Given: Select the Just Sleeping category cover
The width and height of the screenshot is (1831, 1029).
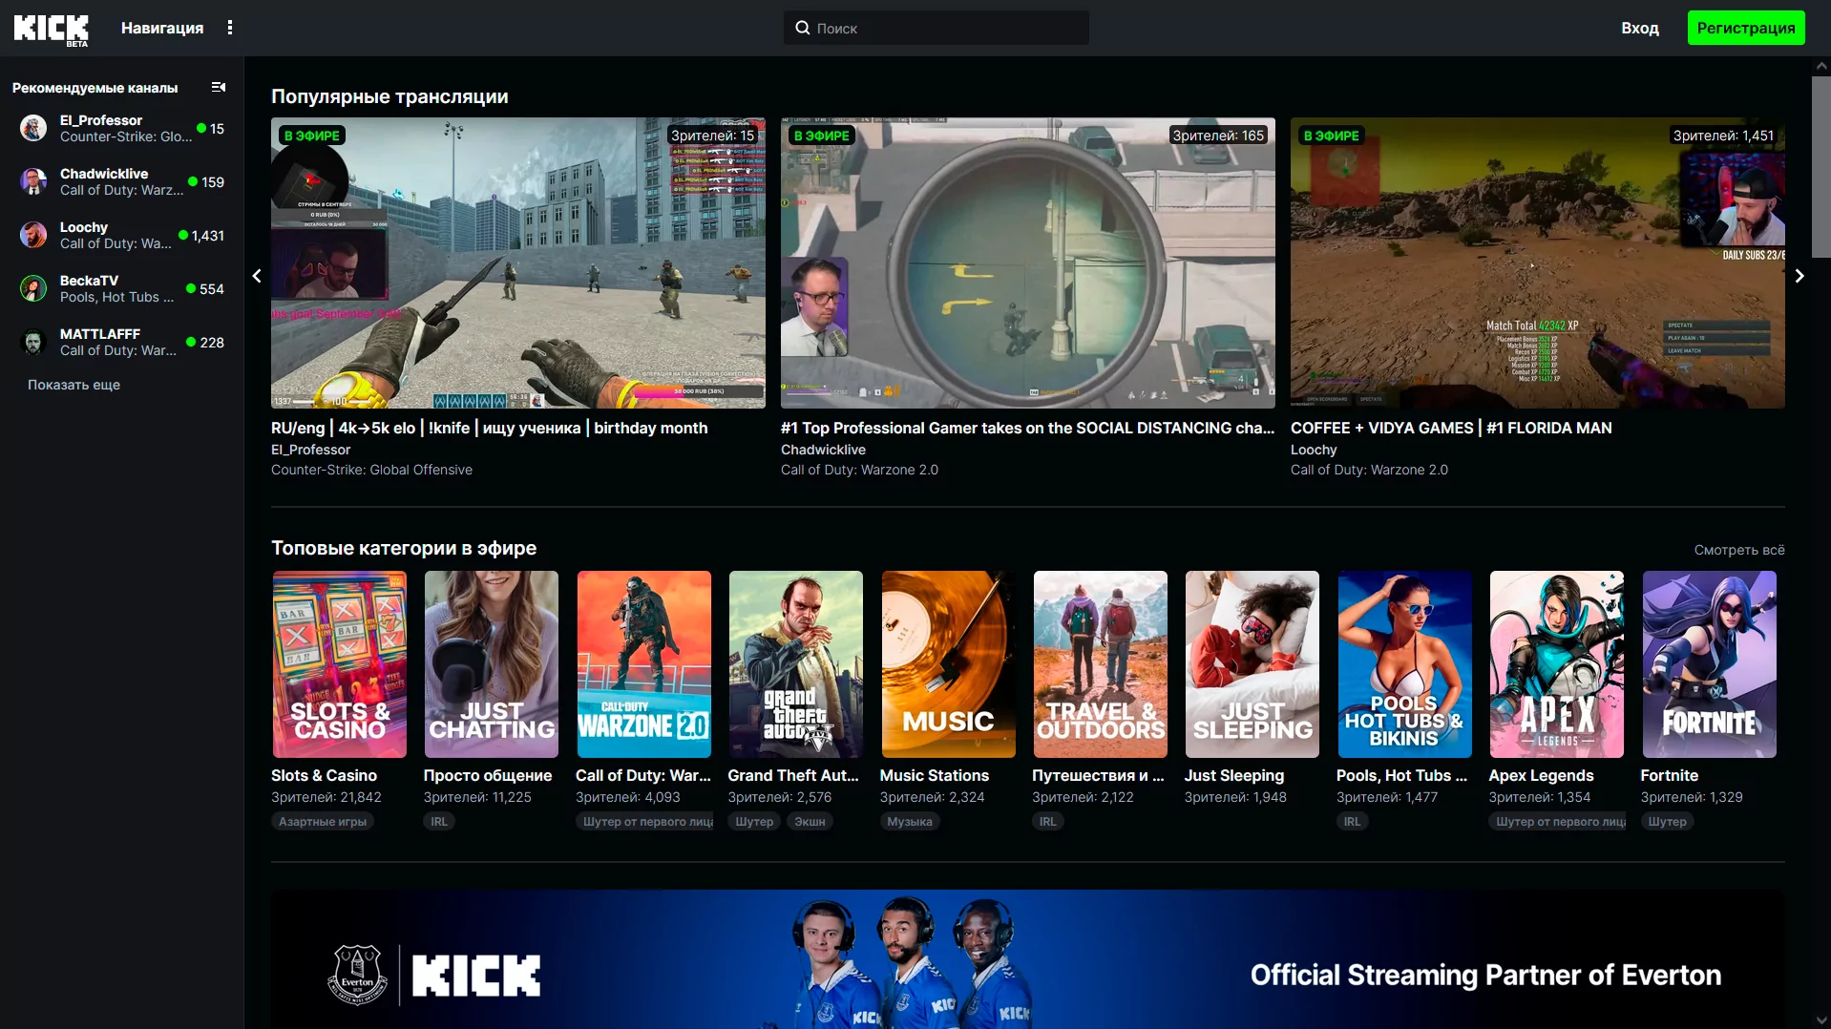Looking at the screenshot, I should tap(1252, 664).
